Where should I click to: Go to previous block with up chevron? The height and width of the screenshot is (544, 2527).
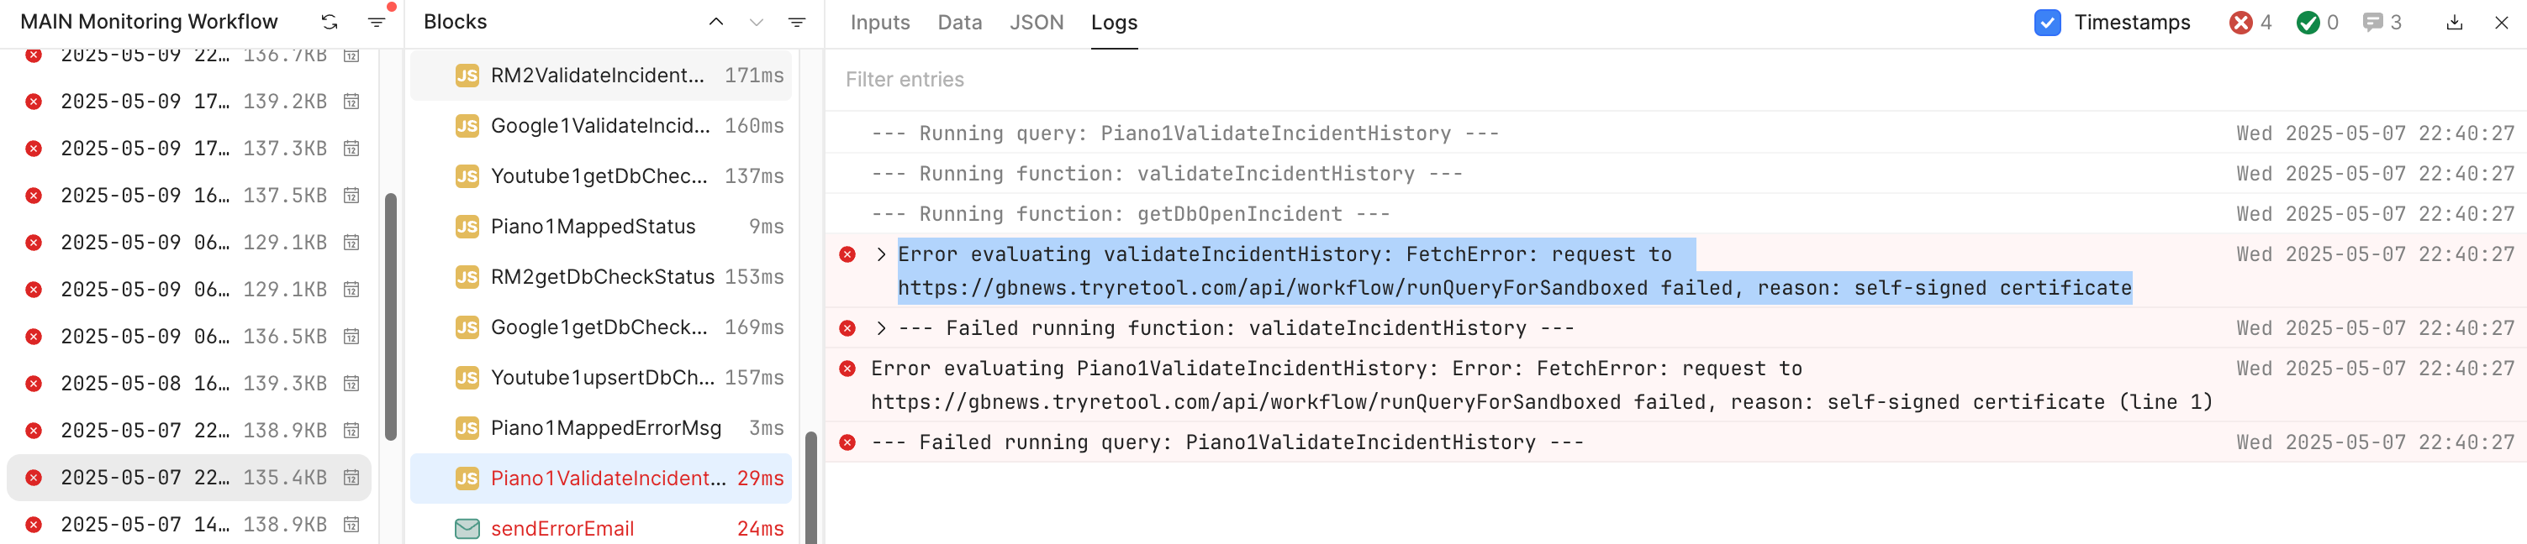coord(716,22)
